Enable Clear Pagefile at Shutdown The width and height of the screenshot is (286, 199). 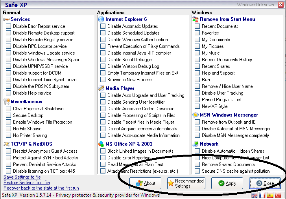coord(8,109)
